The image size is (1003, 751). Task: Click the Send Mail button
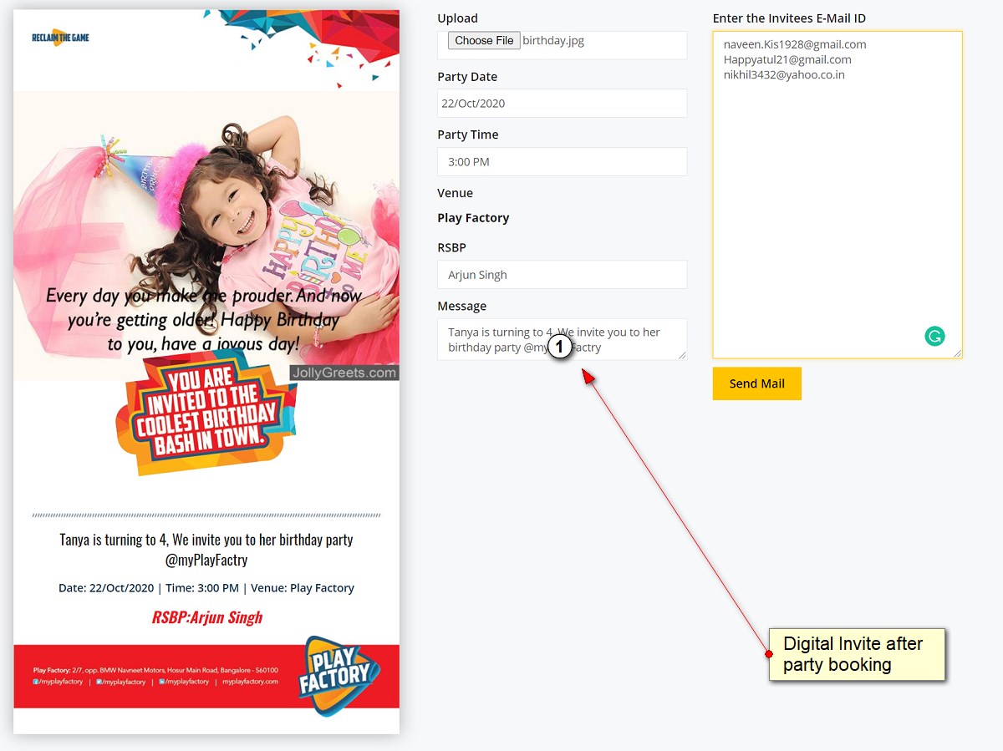[756, 383]
